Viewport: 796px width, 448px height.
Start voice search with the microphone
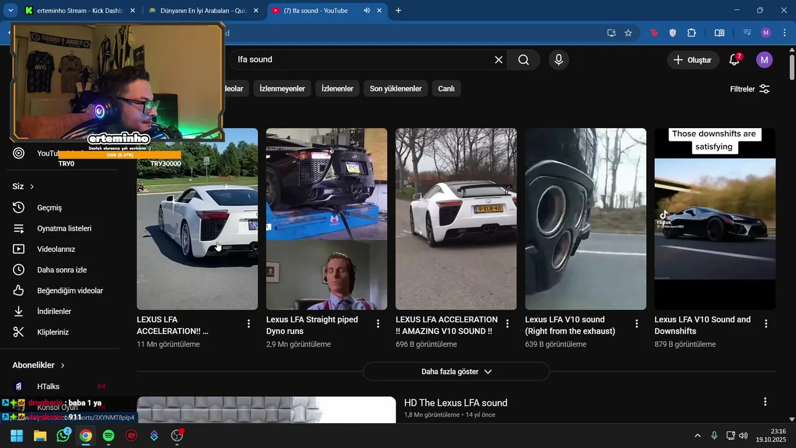[558, 60]
